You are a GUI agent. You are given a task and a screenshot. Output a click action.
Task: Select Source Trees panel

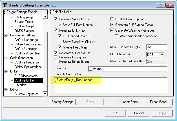click(x=24, y=22)
